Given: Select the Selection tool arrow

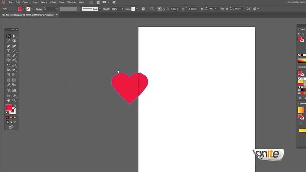Looking at the screenshot, I should (x=9, y=36).
